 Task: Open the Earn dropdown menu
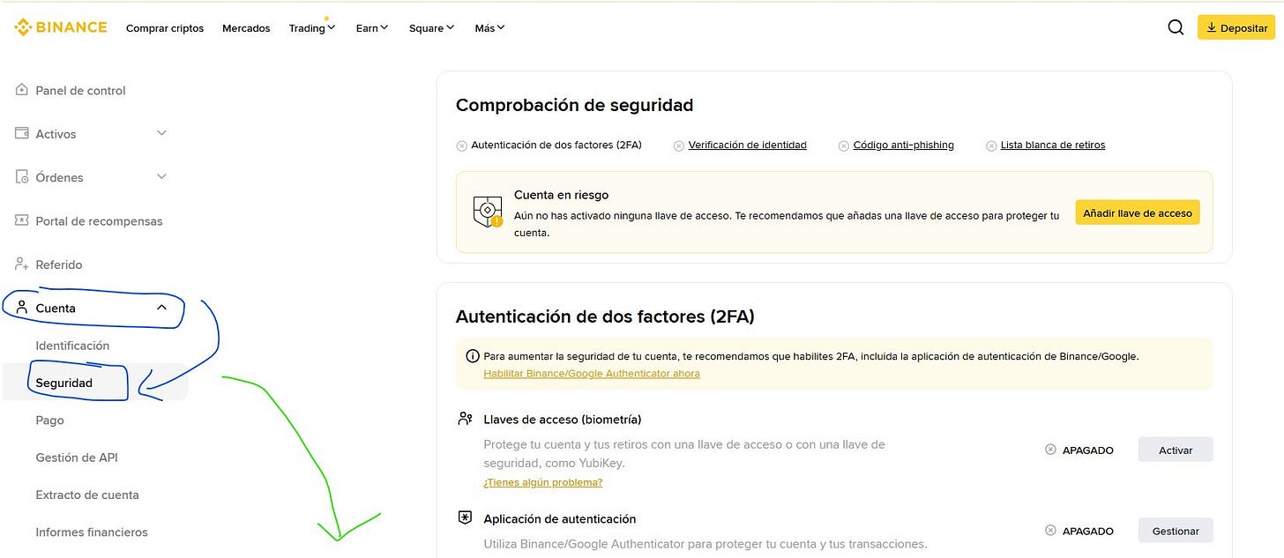pos(372,28)
